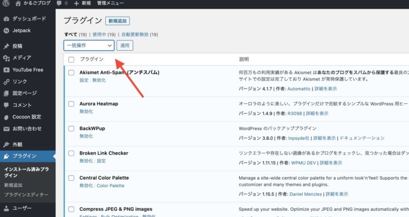Select the Aurora Heatmap plugin name
This screenshot has width=409, height=217.
coord(99,104)
